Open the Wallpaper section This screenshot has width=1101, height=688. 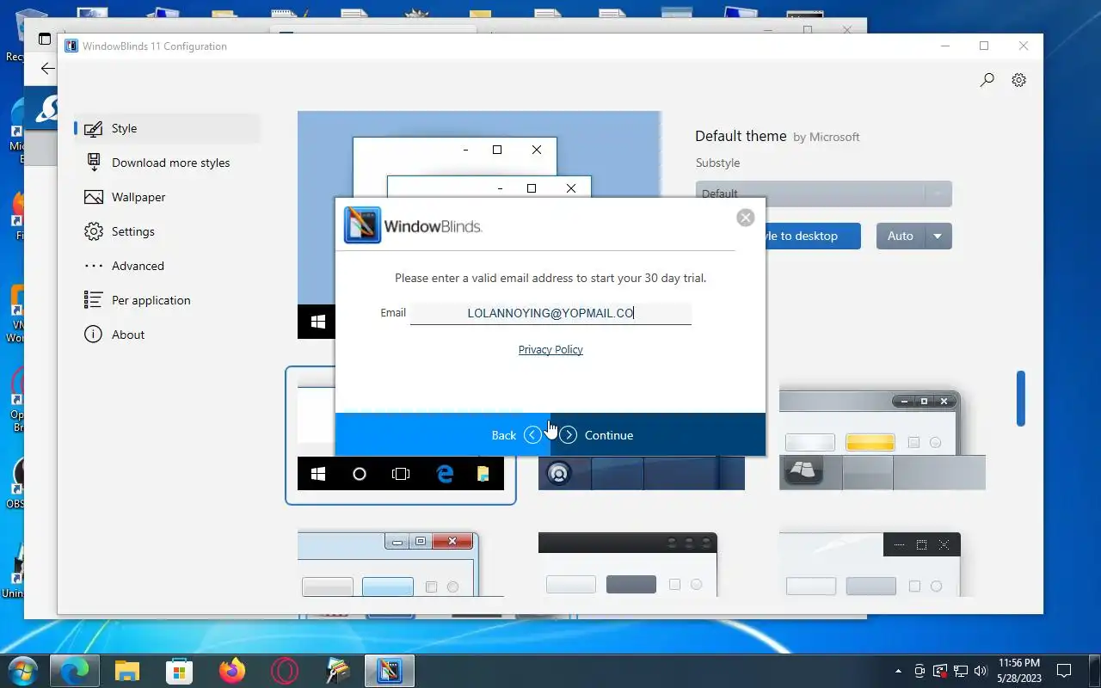pos(168,197)
